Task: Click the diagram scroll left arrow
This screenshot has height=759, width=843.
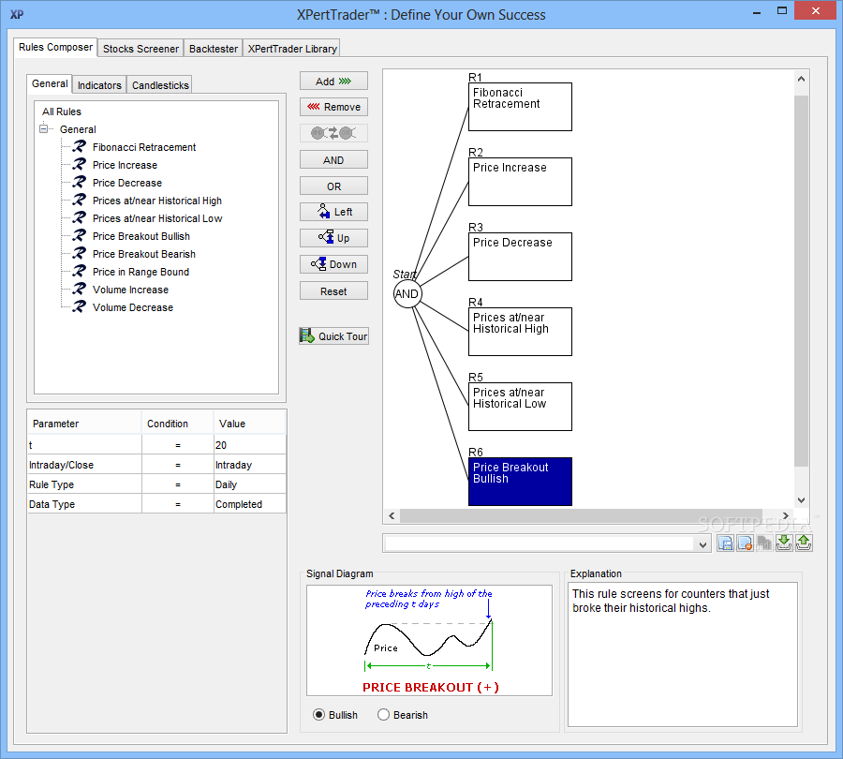Action: [392, 516]
